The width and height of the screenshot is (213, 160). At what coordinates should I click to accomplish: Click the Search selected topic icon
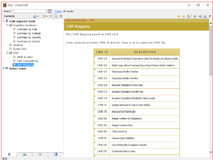point(44,16)
